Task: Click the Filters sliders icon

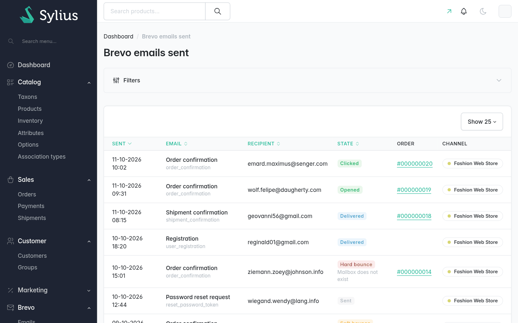Action: pyautogui.click(x=116, y=80)
